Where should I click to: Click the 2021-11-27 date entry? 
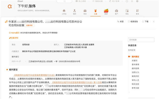pyautogui.click(x=16, y=61)
